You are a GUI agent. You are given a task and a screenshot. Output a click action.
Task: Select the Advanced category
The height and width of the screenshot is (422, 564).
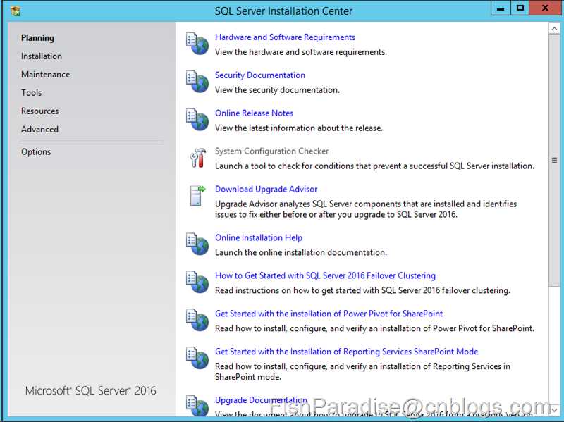pyautogui.click(x=39, y=130)
